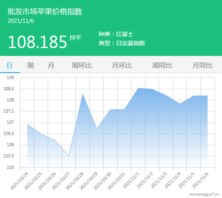Click the 持平 status label

(75, 38)
